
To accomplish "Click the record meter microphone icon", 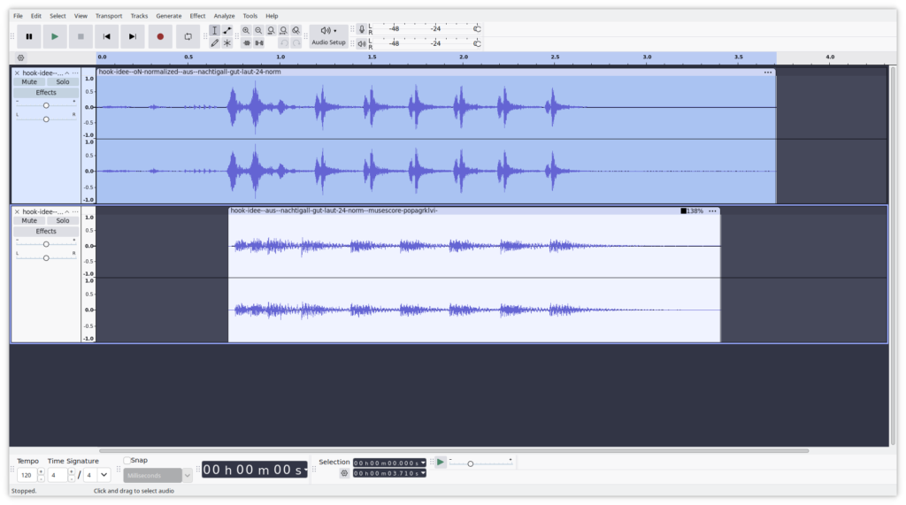I will pos(362,29).
